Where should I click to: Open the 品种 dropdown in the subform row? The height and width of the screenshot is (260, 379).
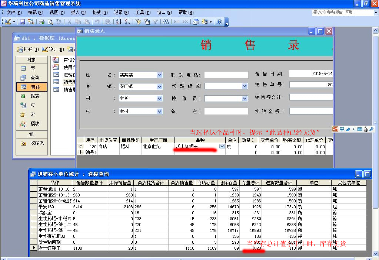coord(222,147)
